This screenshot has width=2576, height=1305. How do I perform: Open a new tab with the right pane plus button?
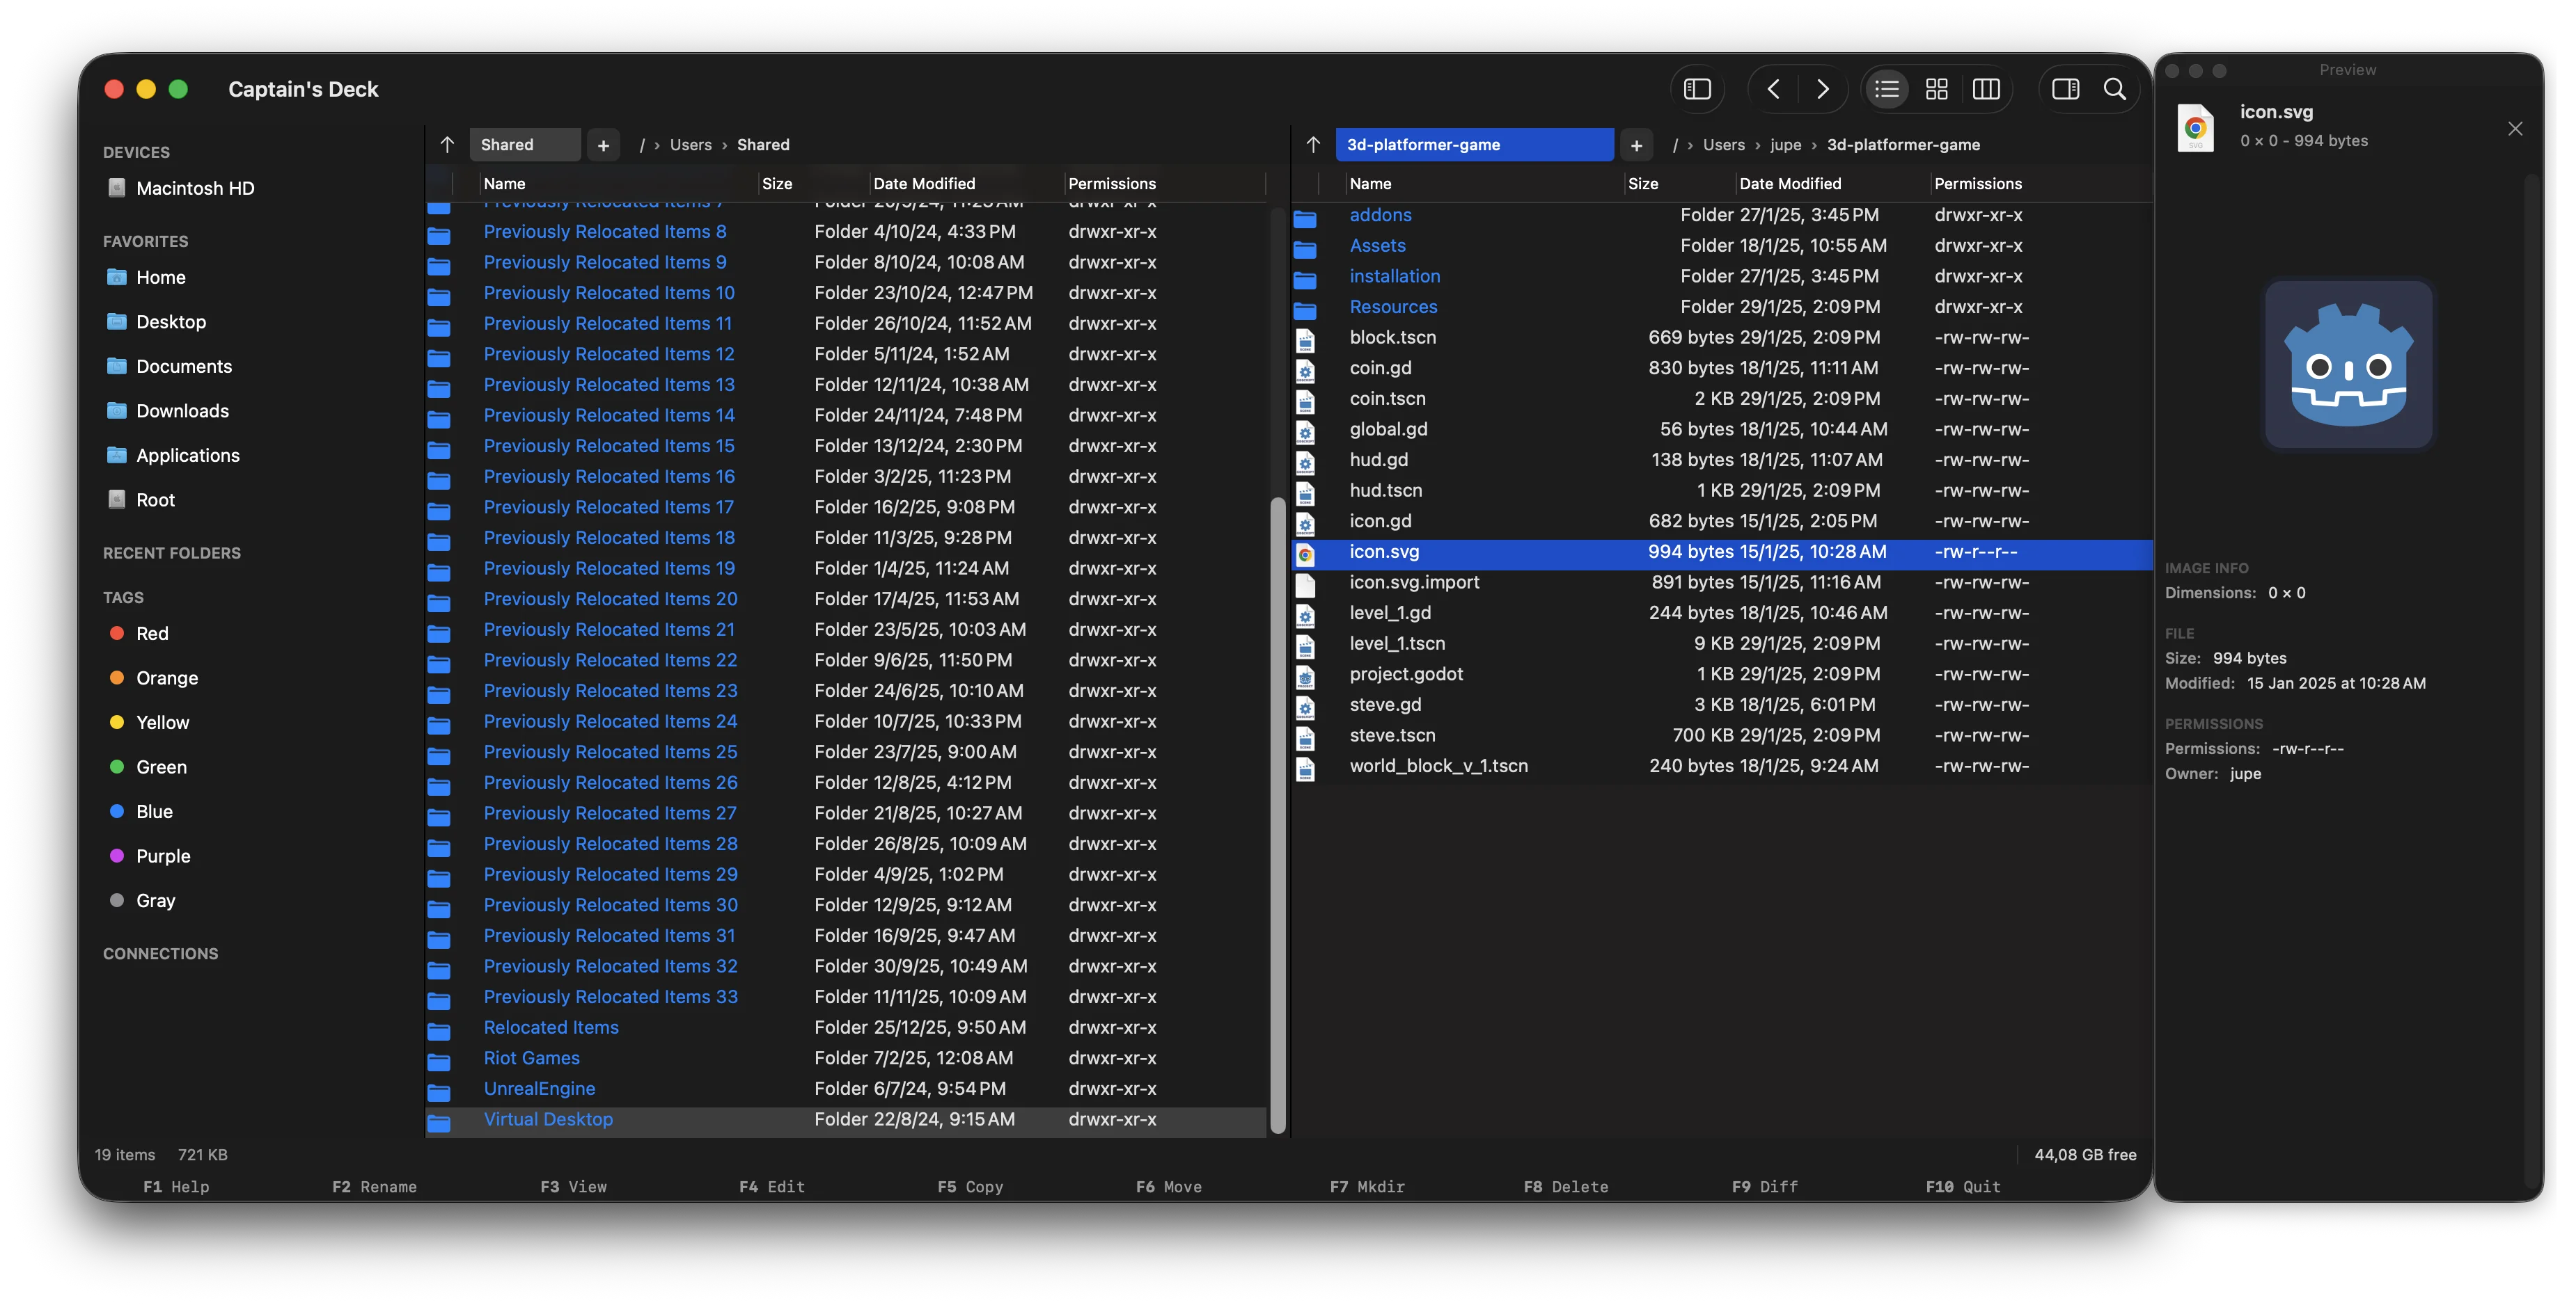tap(1637, 145)
